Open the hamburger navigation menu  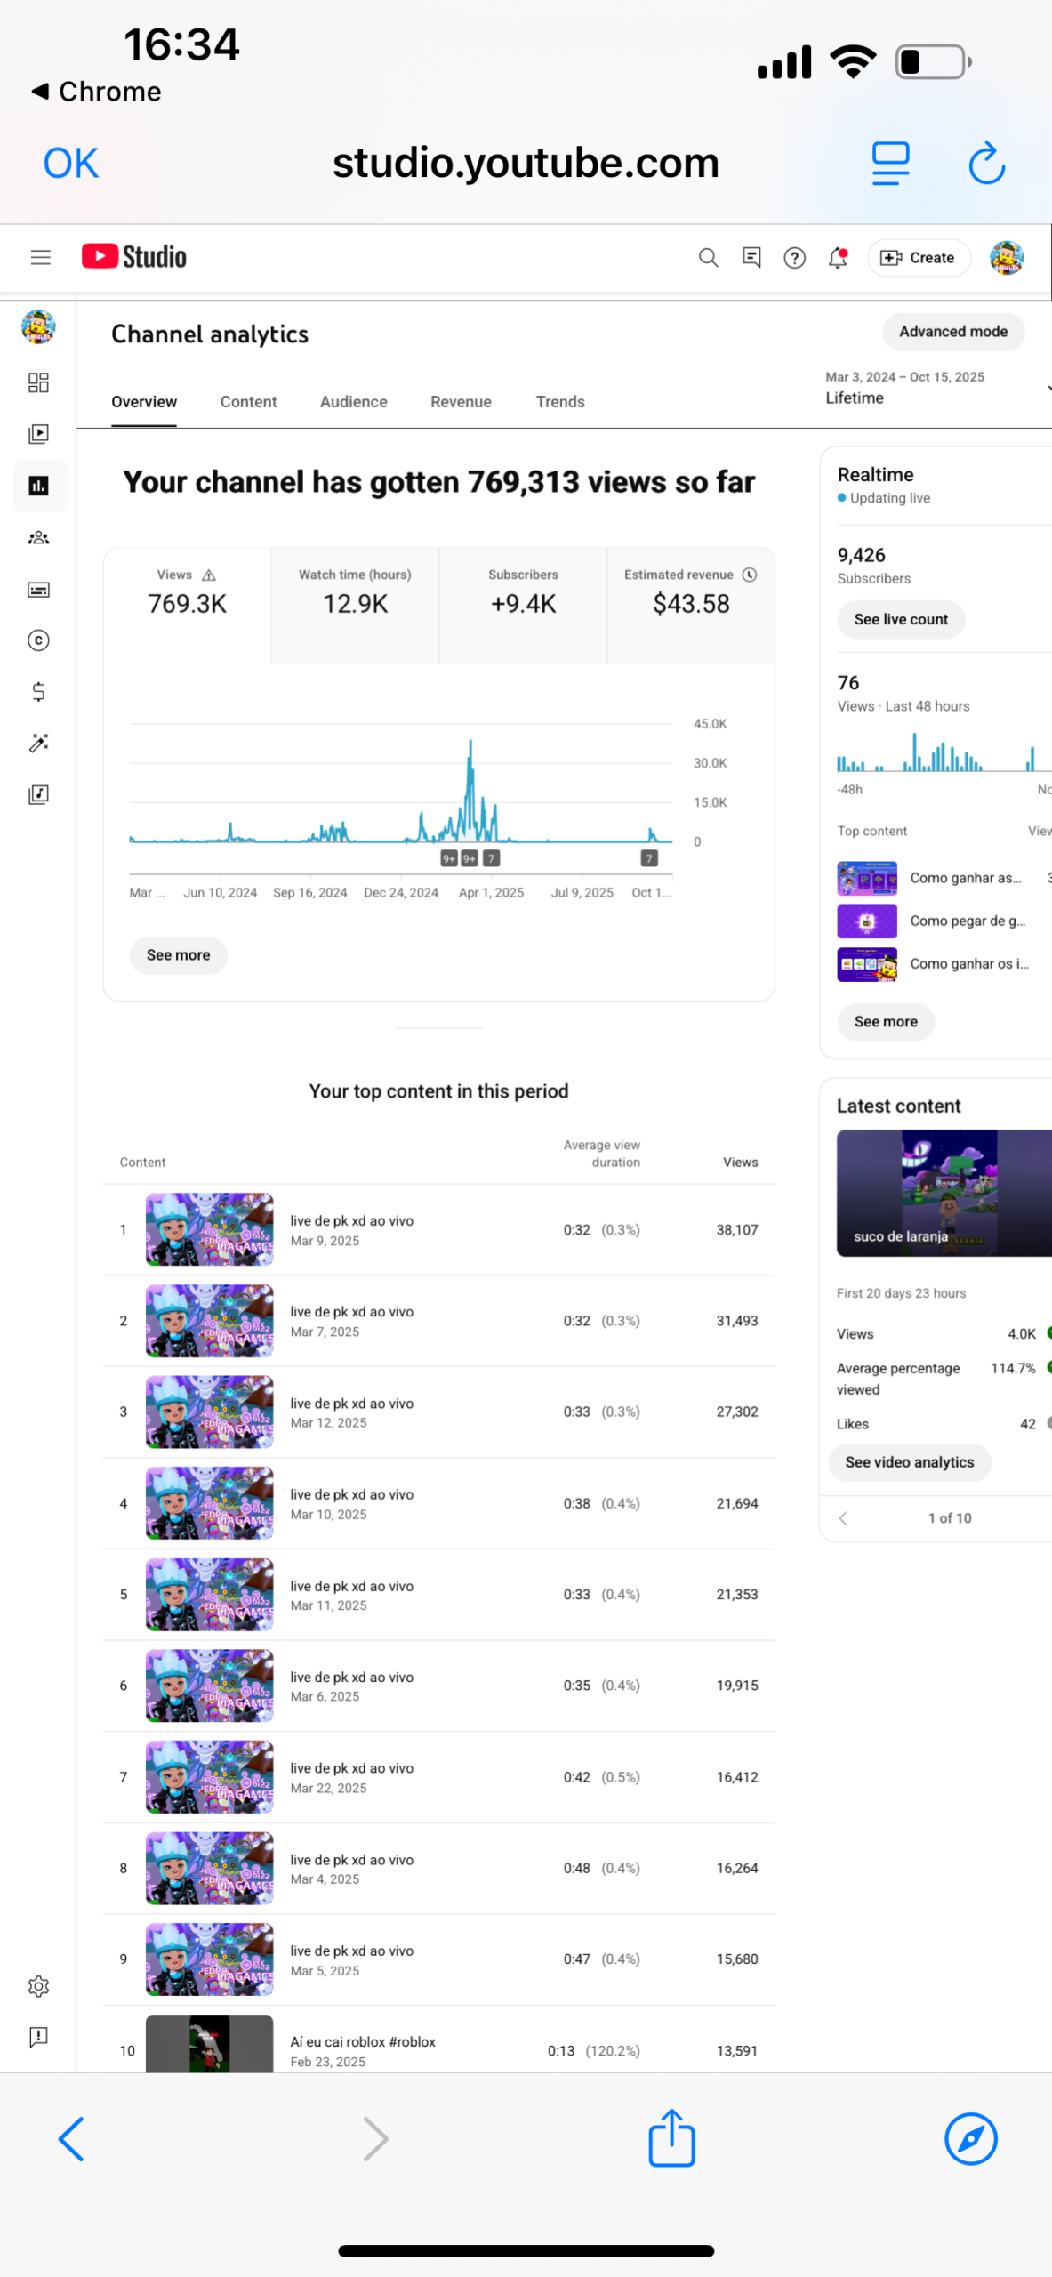(x=40, y=258)
